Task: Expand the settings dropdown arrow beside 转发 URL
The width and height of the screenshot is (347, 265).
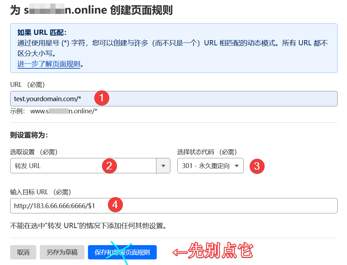Action: 163,166
